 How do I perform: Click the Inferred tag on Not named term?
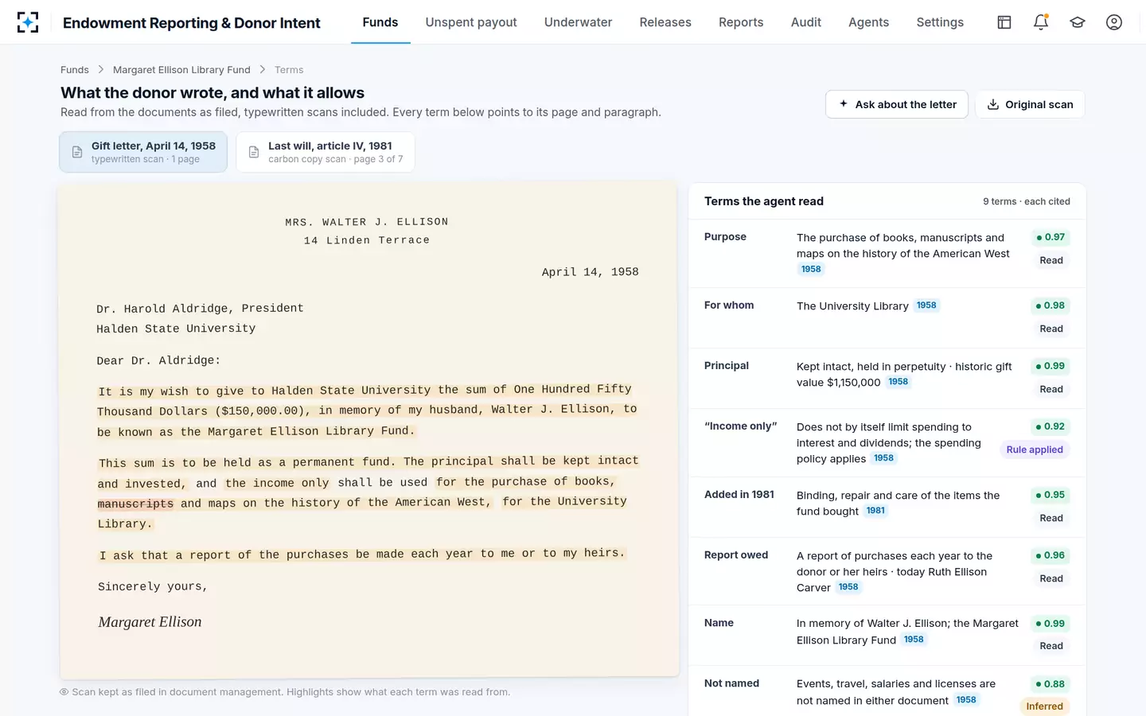click(x=1044, y=706)
